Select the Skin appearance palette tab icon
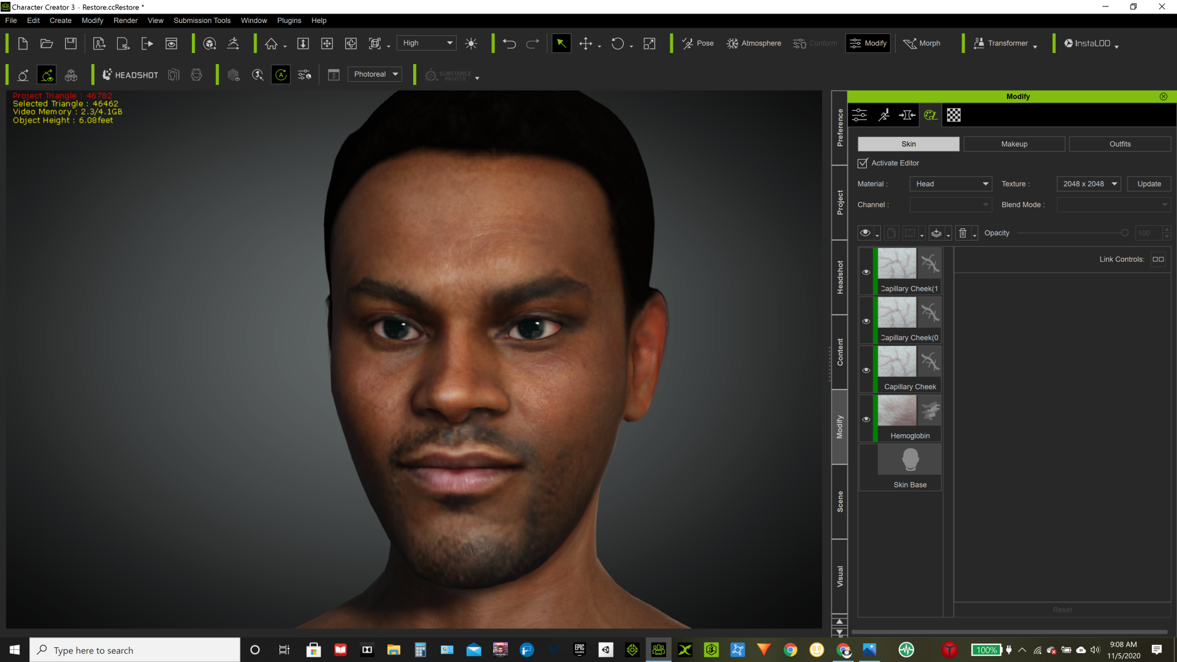The width and height of the screenshot is (1177, 662). [930, 115]
